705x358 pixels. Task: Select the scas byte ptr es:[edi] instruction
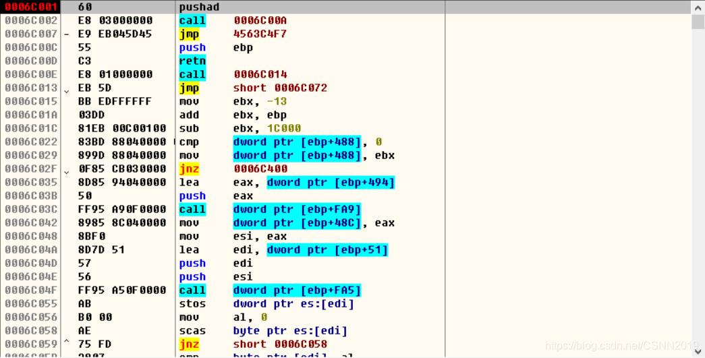263,330
